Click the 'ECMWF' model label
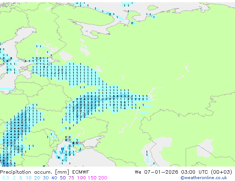Screen dimensions: 235x181 (81, 172)
